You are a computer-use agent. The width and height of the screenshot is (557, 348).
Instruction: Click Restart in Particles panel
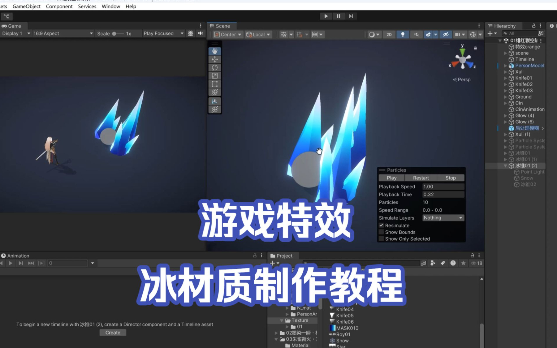(x=421, y=178)
